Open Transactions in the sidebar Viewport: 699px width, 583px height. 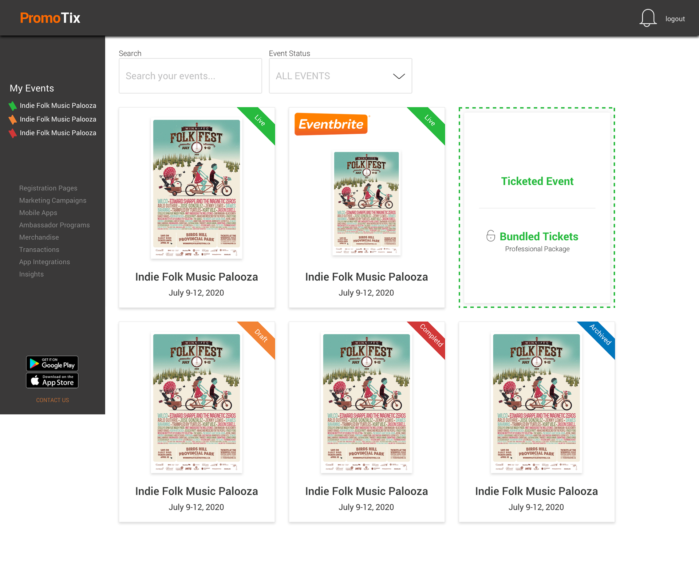tap(39, 250)
